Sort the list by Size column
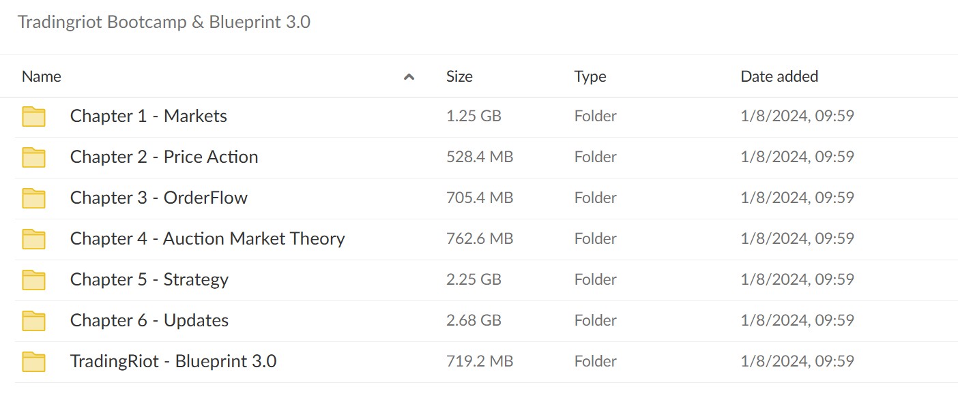This screenshot has width=958, height=404. (x=459, y=76)
